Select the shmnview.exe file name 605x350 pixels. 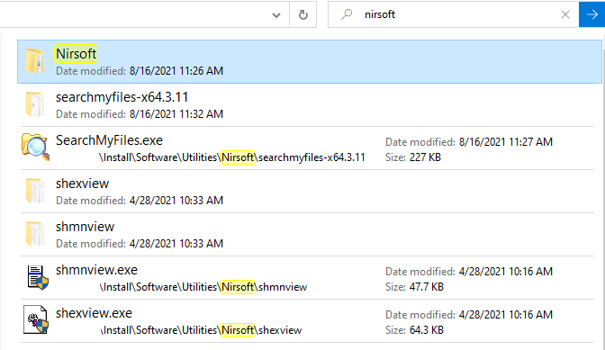pos(96,269)
